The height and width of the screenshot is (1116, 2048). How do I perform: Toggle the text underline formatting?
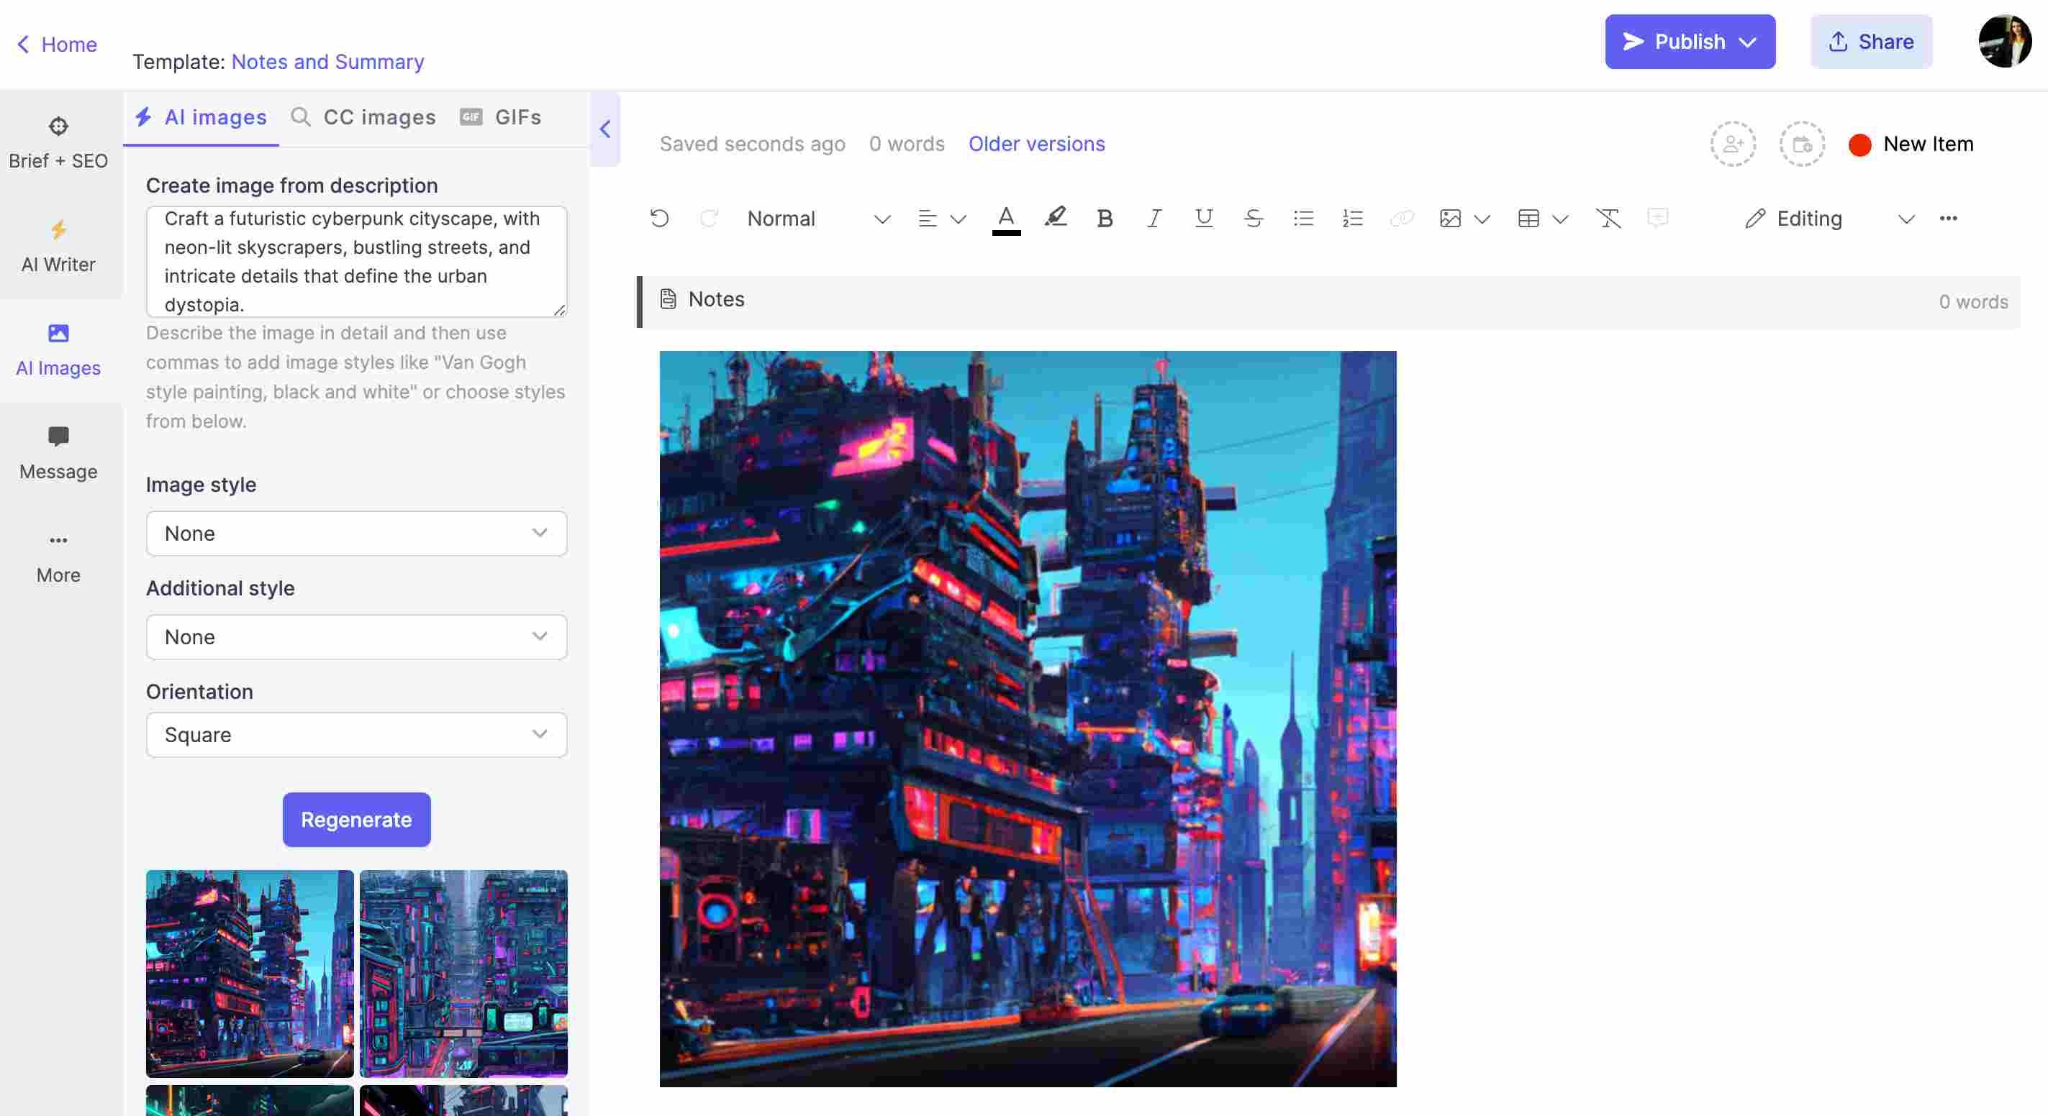[1202, 219]
